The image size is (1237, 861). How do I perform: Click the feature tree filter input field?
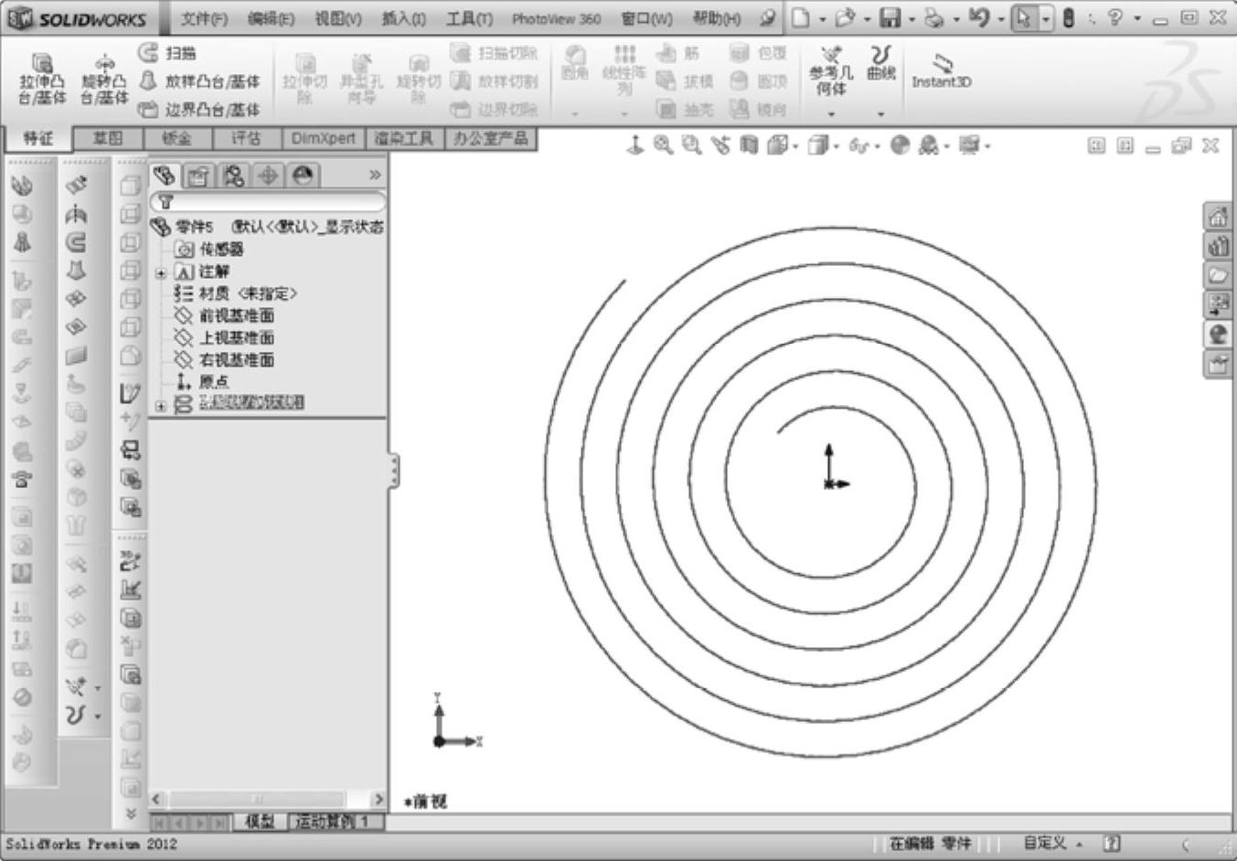(x=267, y=201)
